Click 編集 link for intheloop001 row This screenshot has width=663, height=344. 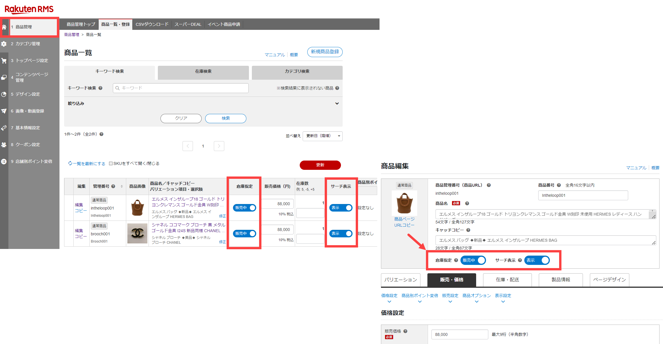pos(79,205)
